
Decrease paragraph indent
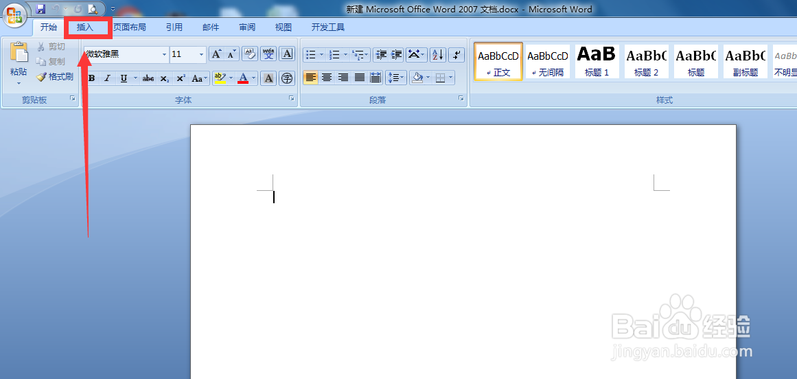(x=381, y=54)
